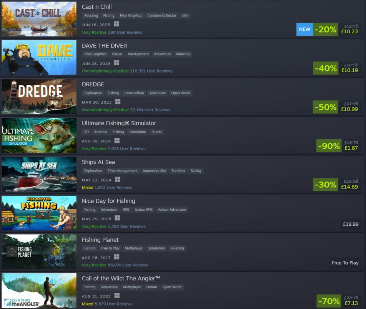Viewport: 366px width, 309px height.
Task: Click the Action RPG tag
Action: (x=143, y=210)
